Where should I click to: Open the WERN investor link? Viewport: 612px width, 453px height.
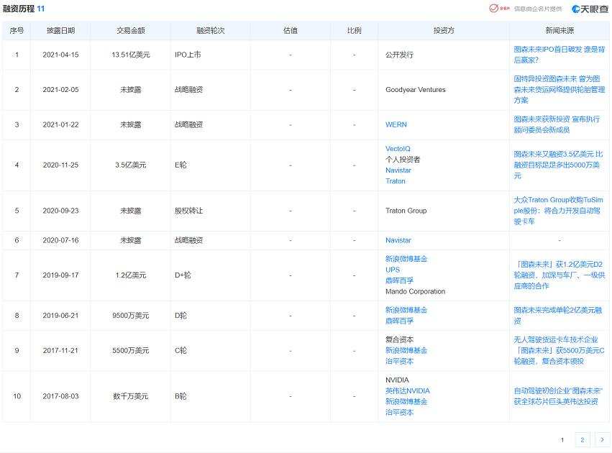pyautogui.click(x=396, y=124)
